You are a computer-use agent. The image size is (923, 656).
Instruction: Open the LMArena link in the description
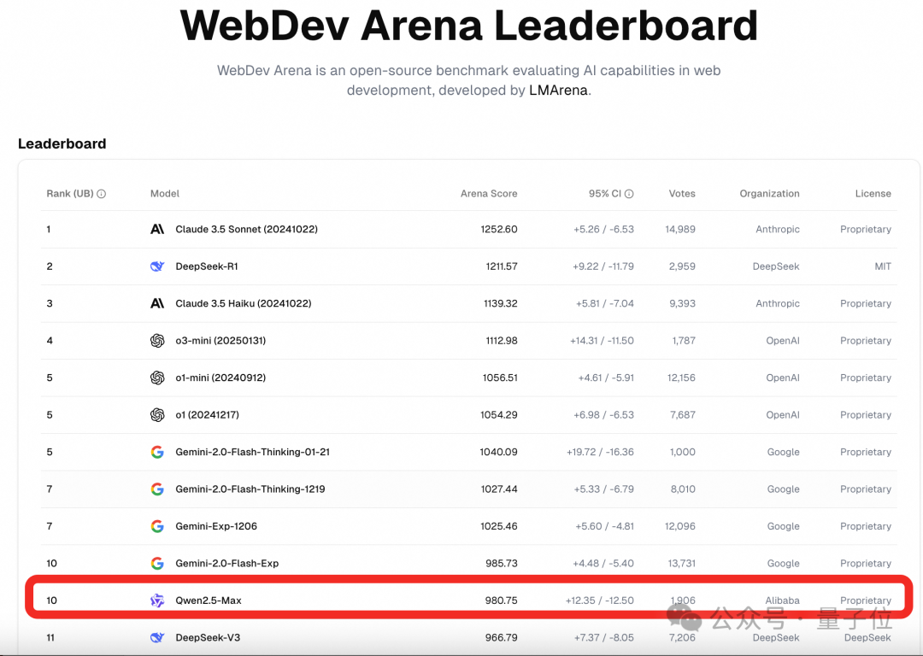558,90
